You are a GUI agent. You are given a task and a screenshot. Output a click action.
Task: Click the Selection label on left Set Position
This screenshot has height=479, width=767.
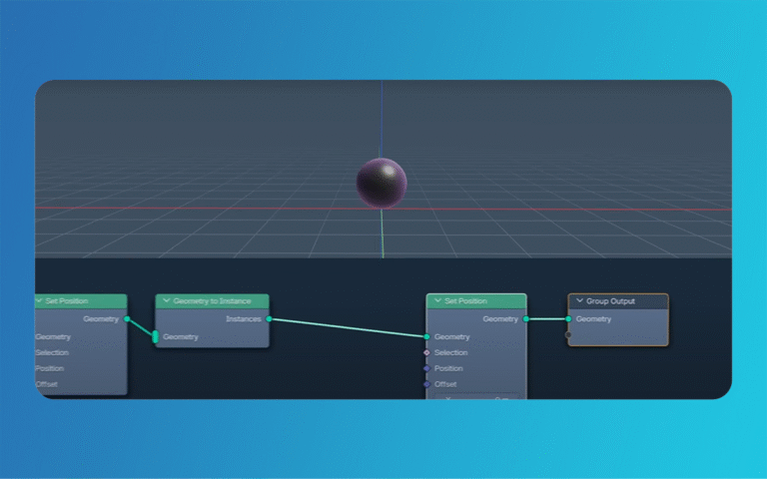click(52, 352)
